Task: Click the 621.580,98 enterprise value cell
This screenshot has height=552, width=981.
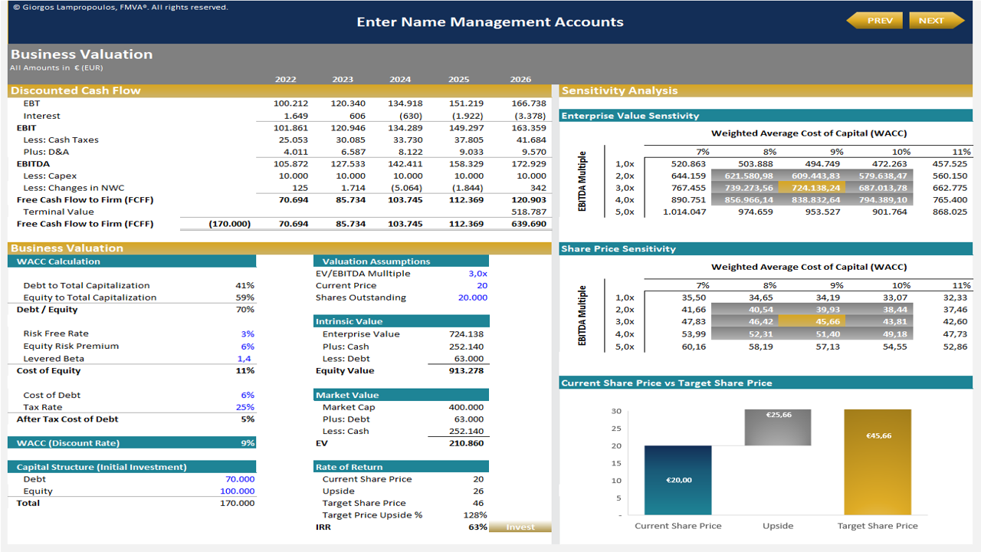Action: coord(745,176)
